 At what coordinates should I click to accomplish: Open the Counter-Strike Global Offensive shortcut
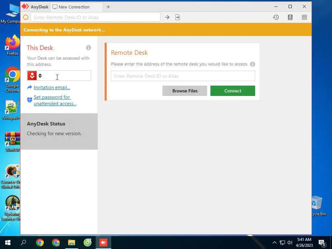(11, 177)
